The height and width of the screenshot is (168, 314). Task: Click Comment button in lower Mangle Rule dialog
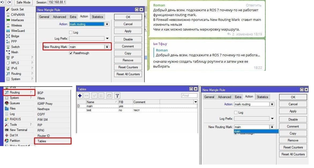coord(293,126)
